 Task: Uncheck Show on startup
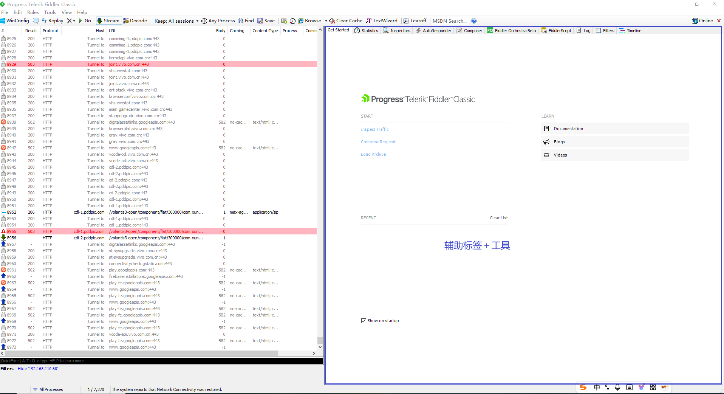click(364, 321)
